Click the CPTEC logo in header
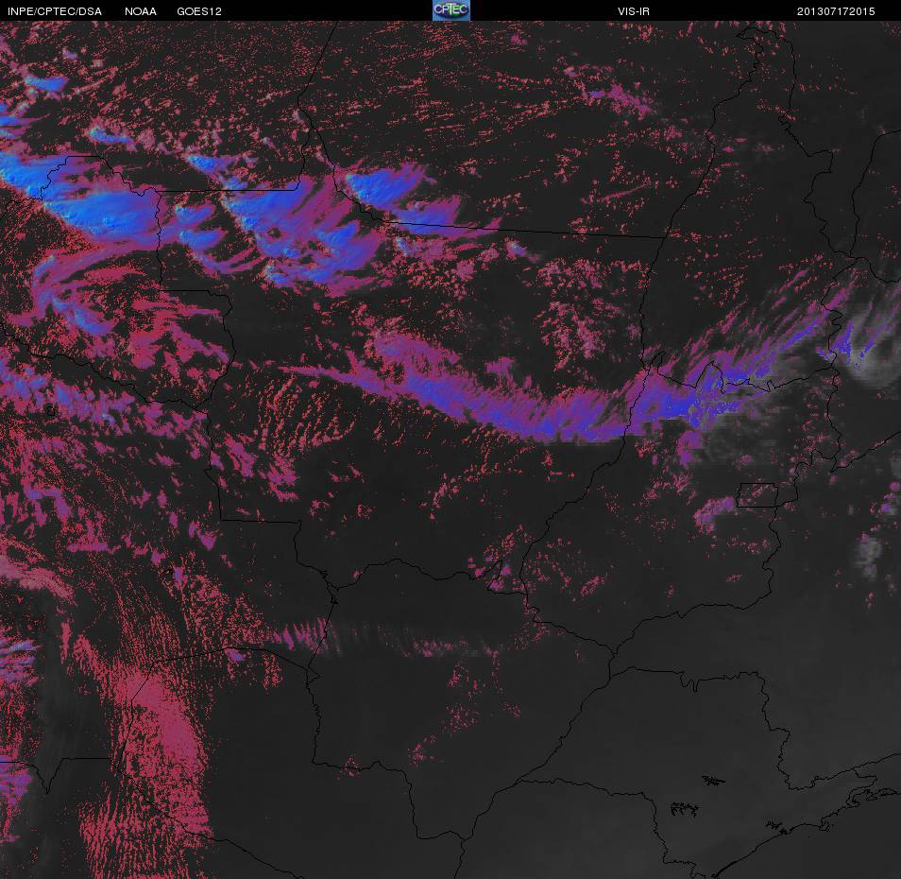901x879 pixels. click(451, 10)
